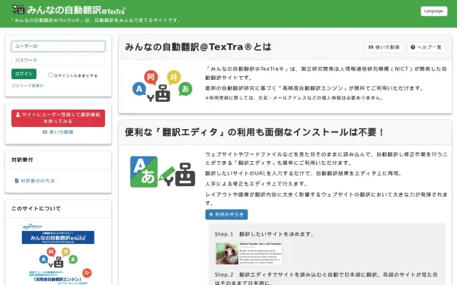The height and width of the screenshot is (285, 457).
Task: Tick the ログインしたままにする checkbox
Action: [x=50, y=75]
